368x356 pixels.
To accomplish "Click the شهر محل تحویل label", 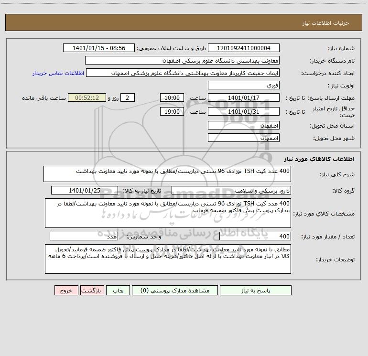I will tap(334, 139).
